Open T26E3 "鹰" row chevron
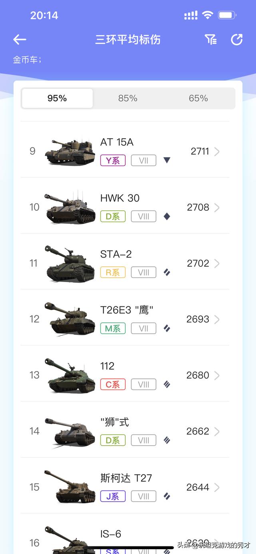This screenshot has height=554, width=256. (x=217, y=320)
